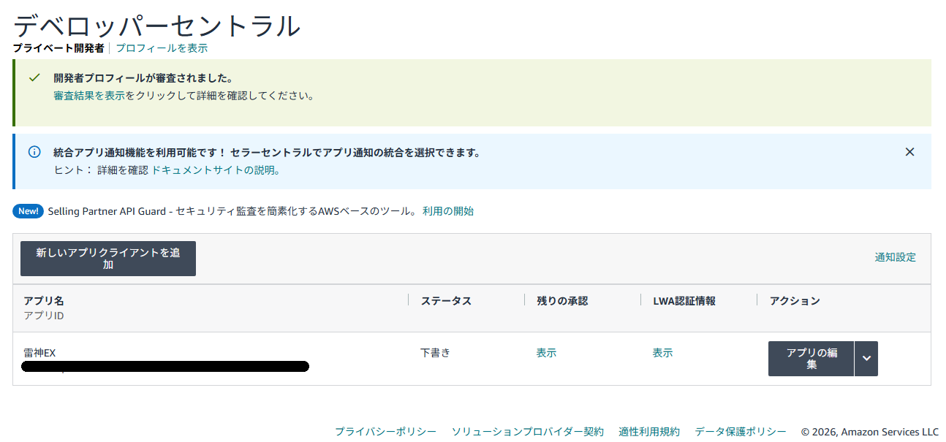Open the ドキュメントサイトの説明 link

(215, 170)
